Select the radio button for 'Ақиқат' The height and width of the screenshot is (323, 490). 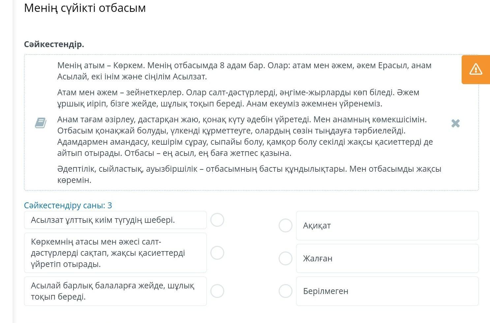tap(286, 225)
